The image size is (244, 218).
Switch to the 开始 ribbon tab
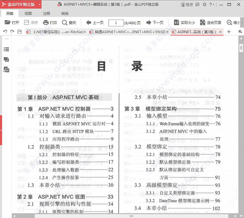[x=10, y=13]
